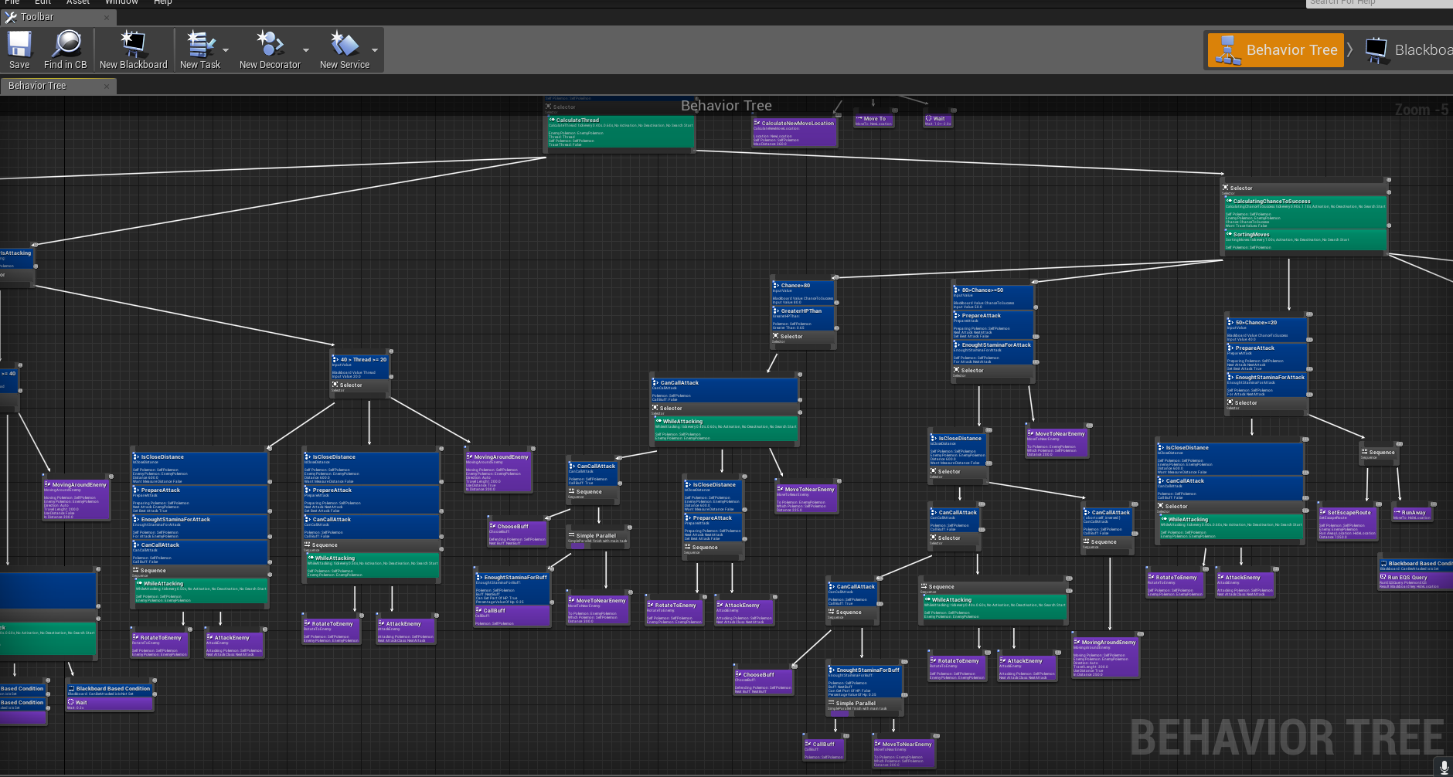Click the New Task toolbar icon

click(200, 50)
